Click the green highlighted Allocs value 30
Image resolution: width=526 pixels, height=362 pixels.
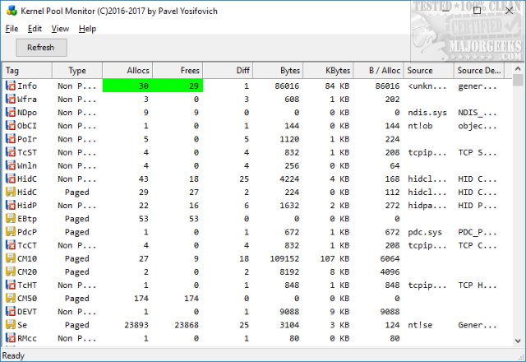[144, 86]
